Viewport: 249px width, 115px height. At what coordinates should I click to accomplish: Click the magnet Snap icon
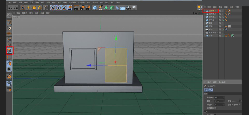tap(9, 76)
